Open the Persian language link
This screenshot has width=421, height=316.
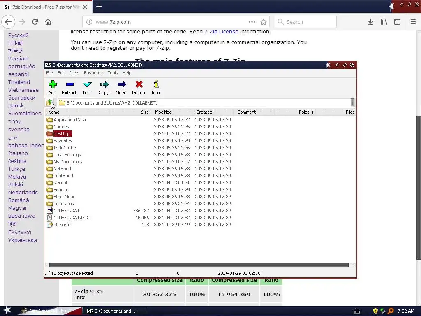point(18,58)
